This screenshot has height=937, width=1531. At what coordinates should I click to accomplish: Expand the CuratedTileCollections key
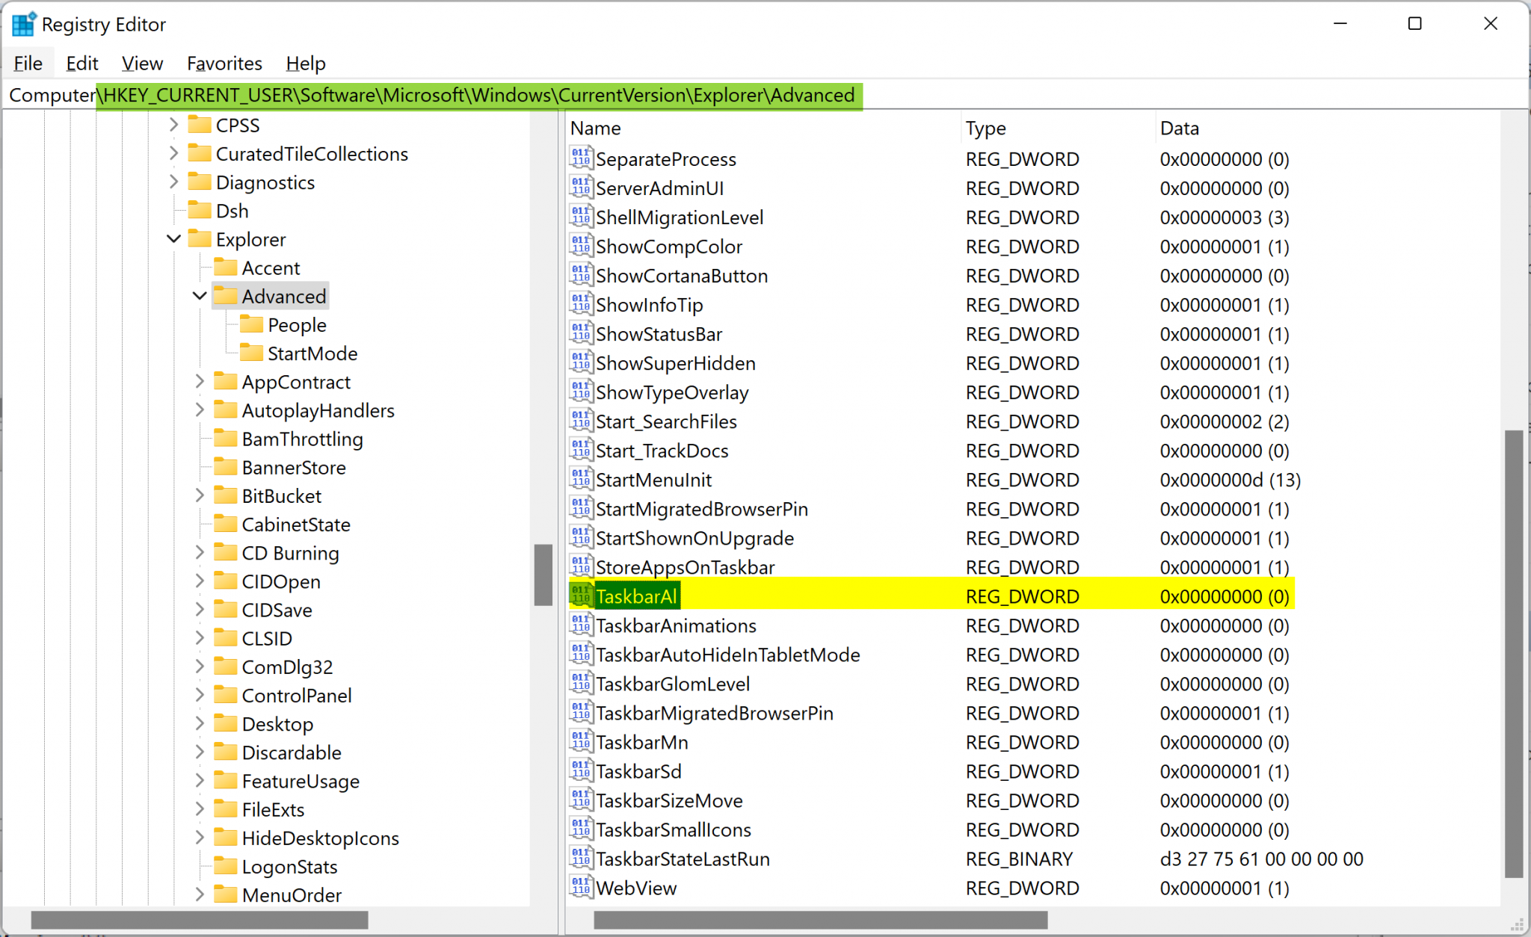pyautogui.click(x=173, y=153)
